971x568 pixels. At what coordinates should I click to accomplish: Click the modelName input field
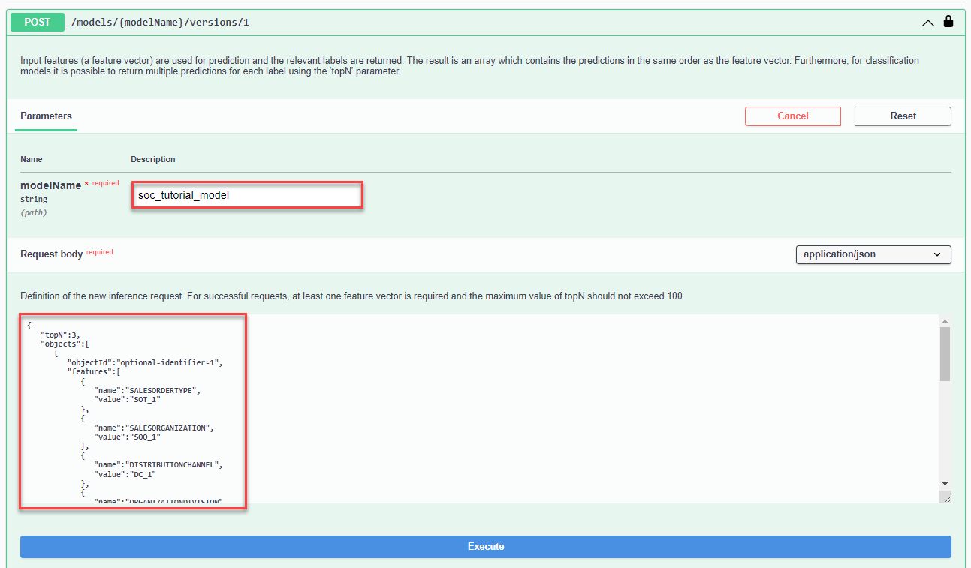coord(247,195)
